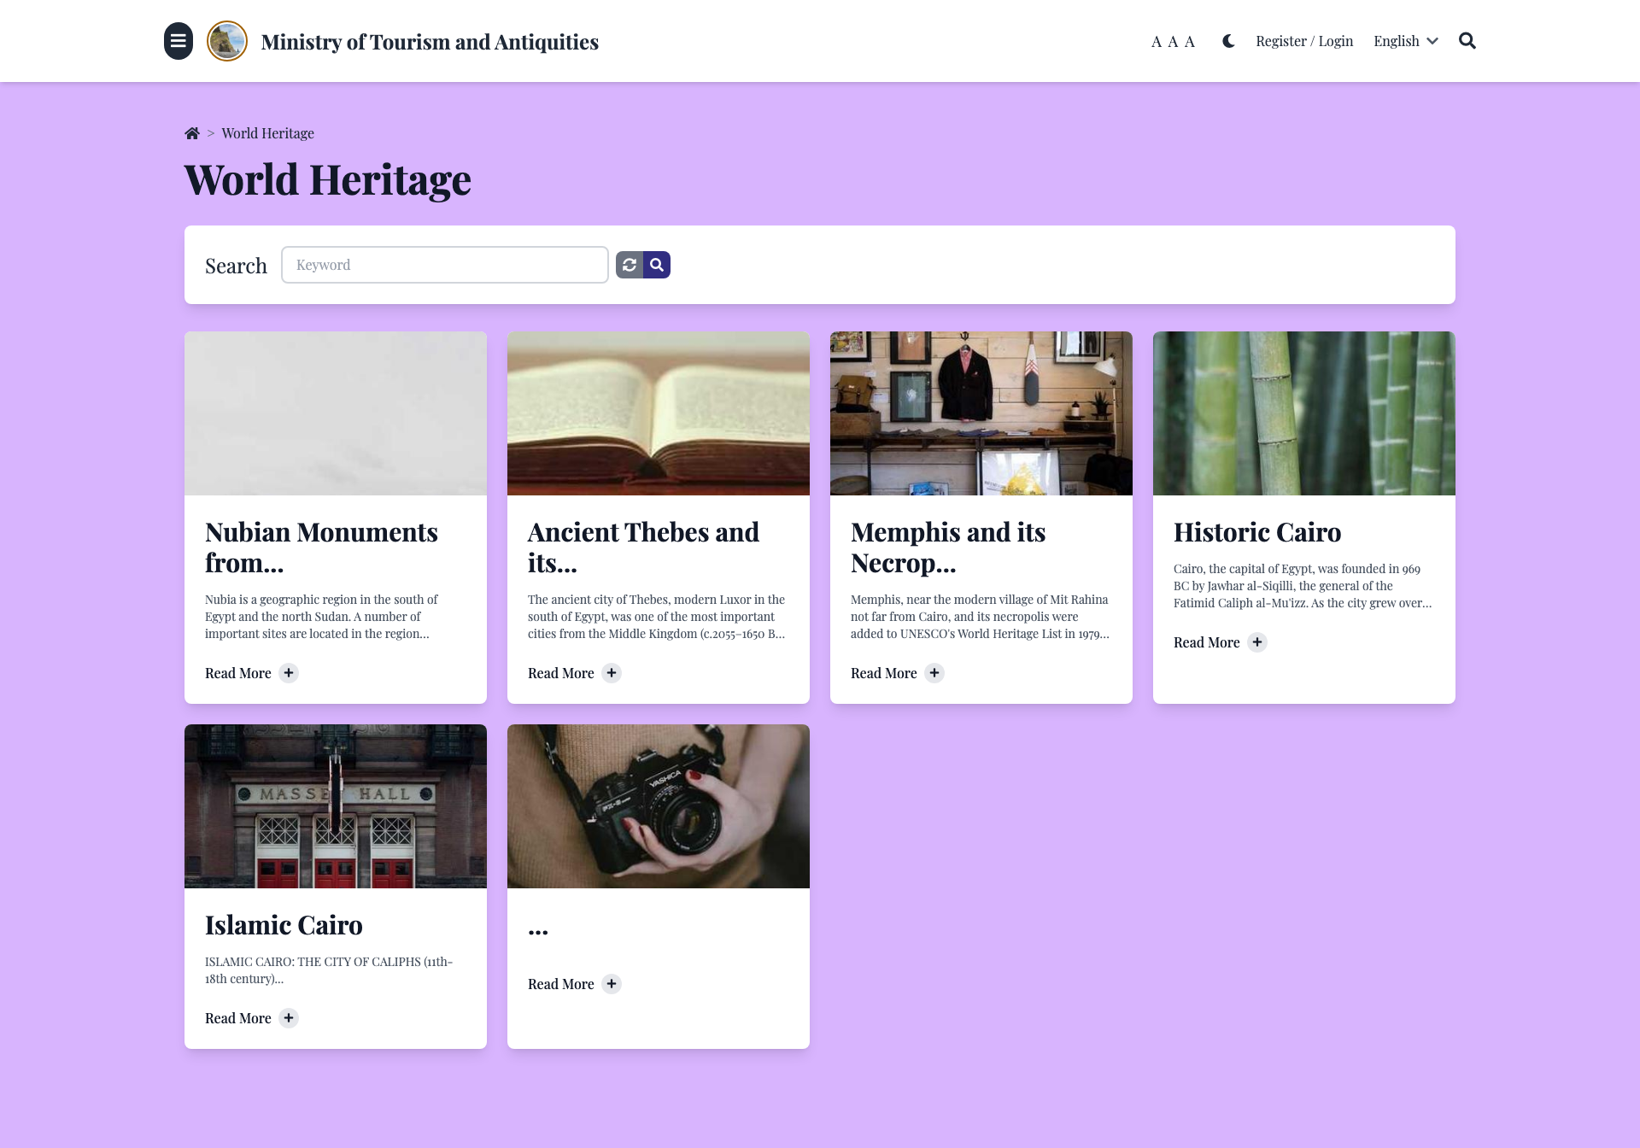
Task: Click the ministry logo emblem
Action: click(x=227, y=41)
